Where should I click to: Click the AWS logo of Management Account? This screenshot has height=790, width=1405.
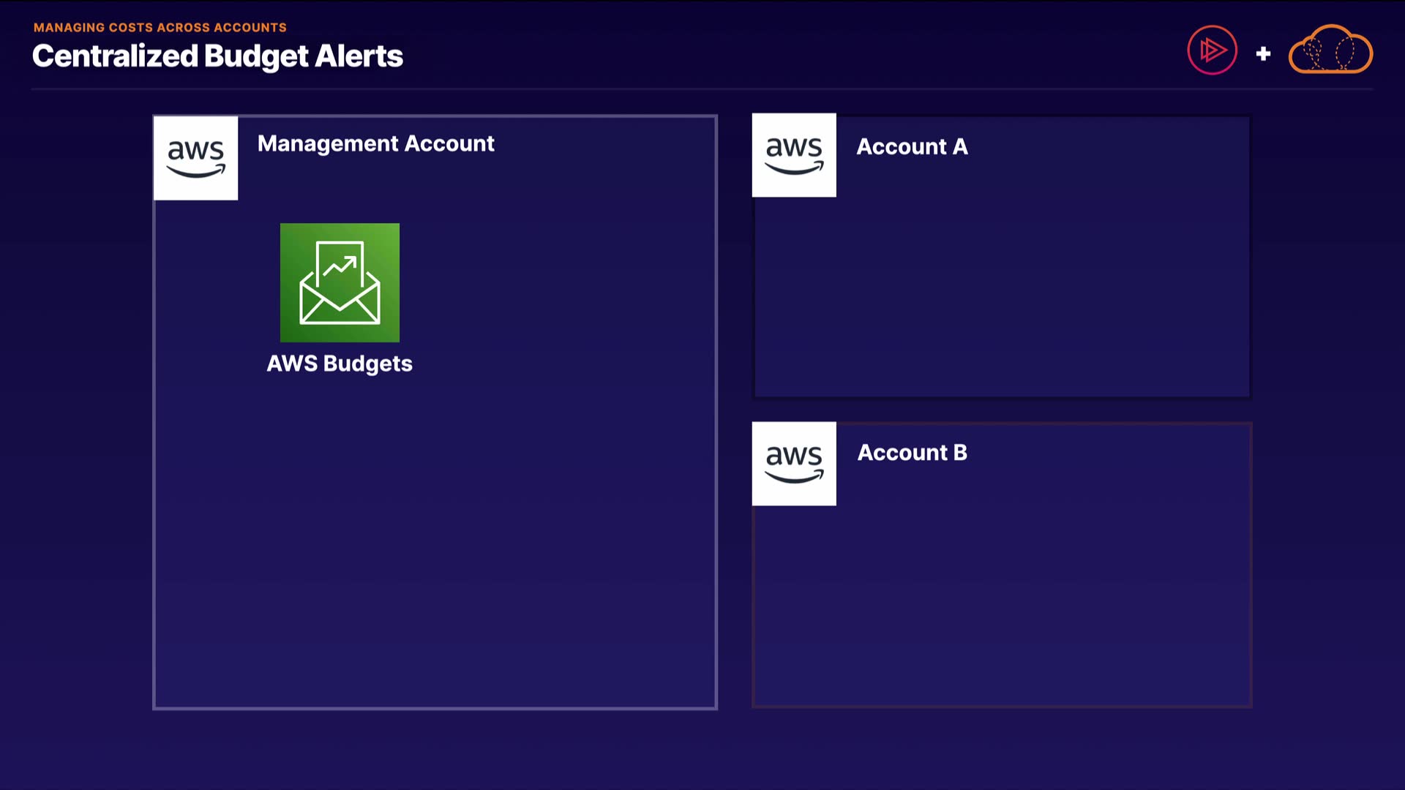click(195, 157)
